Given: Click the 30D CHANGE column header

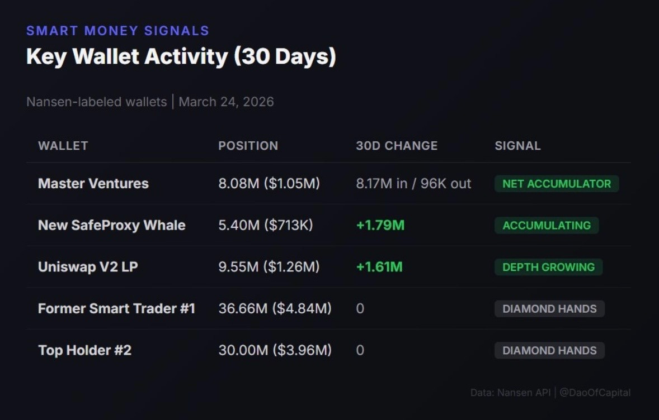Looking at the screenshot, I should tap(397, 146).
